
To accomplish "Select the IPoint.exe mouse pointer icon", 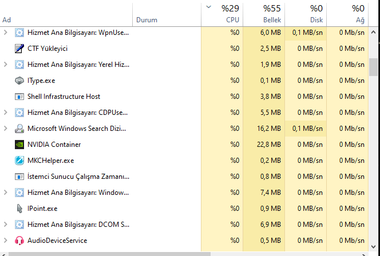I will [x=19, y=209].
